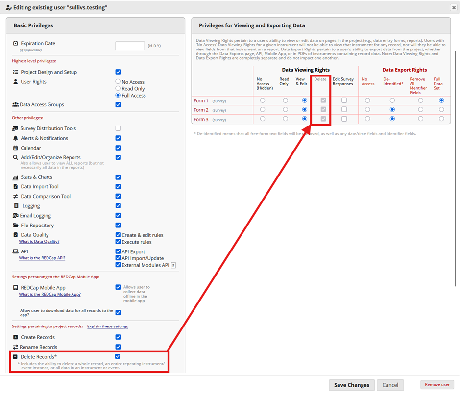Image resolution: width=460 pixels, height=402 pixels.
Task: Uncheck the Data Access Groups checkbox
Action: pyautogui.click(x=118, y=105)
